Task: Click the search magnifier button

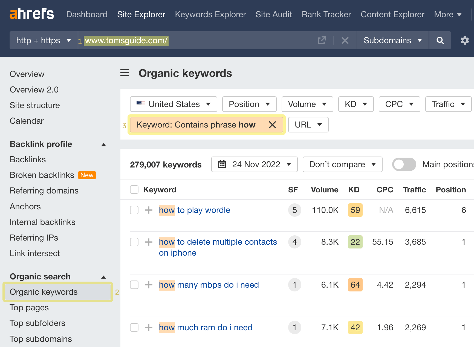Action: (440, 41)
